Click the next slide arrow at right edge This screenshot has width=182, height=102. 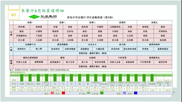[x=174, y=92]
